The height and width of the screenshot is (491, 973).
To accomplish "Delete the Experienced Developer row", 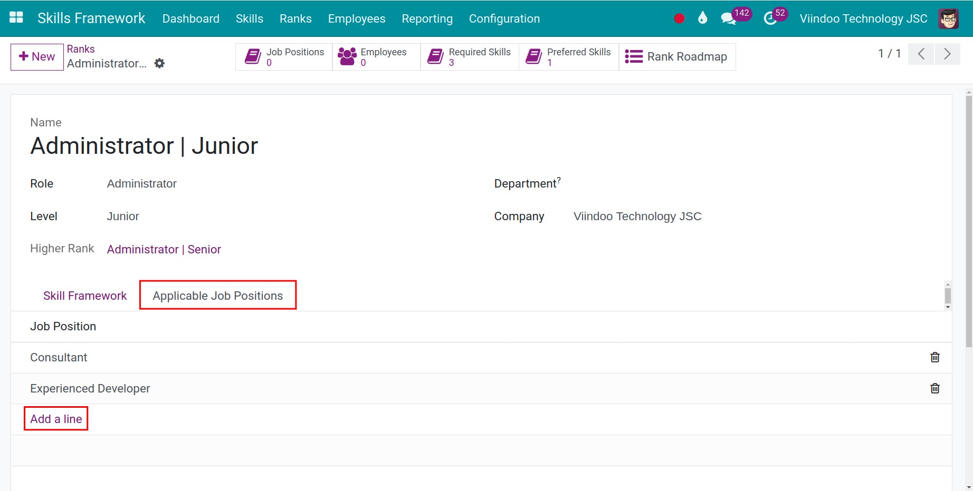I will coord(935,388).
